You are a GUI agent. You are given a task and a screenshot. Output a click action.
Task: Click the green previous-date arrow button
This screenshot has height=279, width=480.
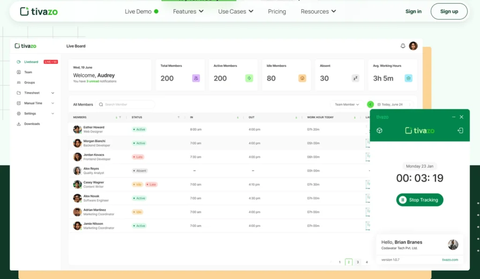click(x=370, y=105)
